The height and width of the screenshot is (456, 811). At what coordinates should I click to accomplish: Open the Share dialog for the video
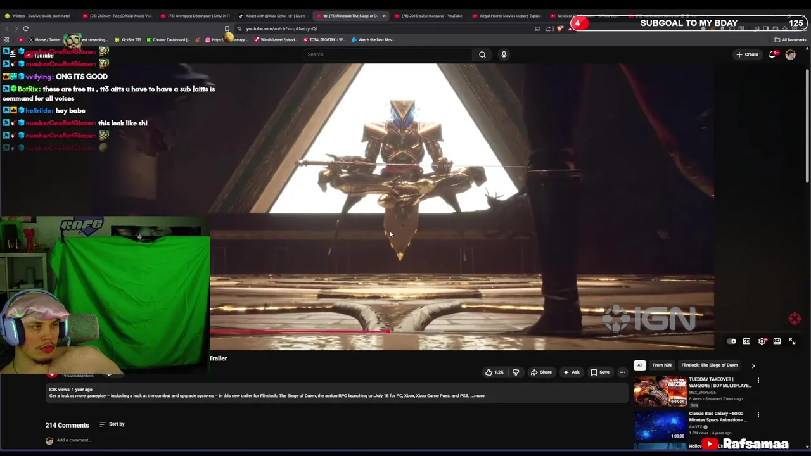[x=540, y=372]
